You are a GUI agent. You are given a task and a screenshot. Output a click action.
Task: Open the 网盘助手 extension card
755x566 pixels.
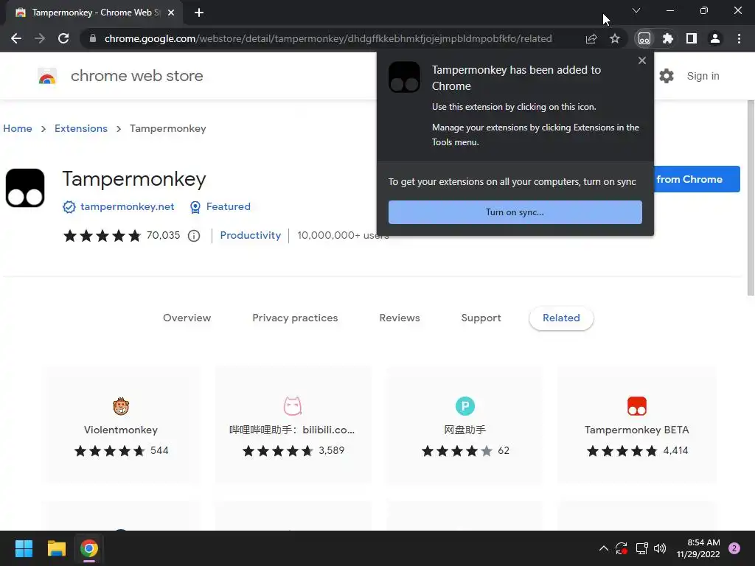pyautogui.click(x=465, y=424)
